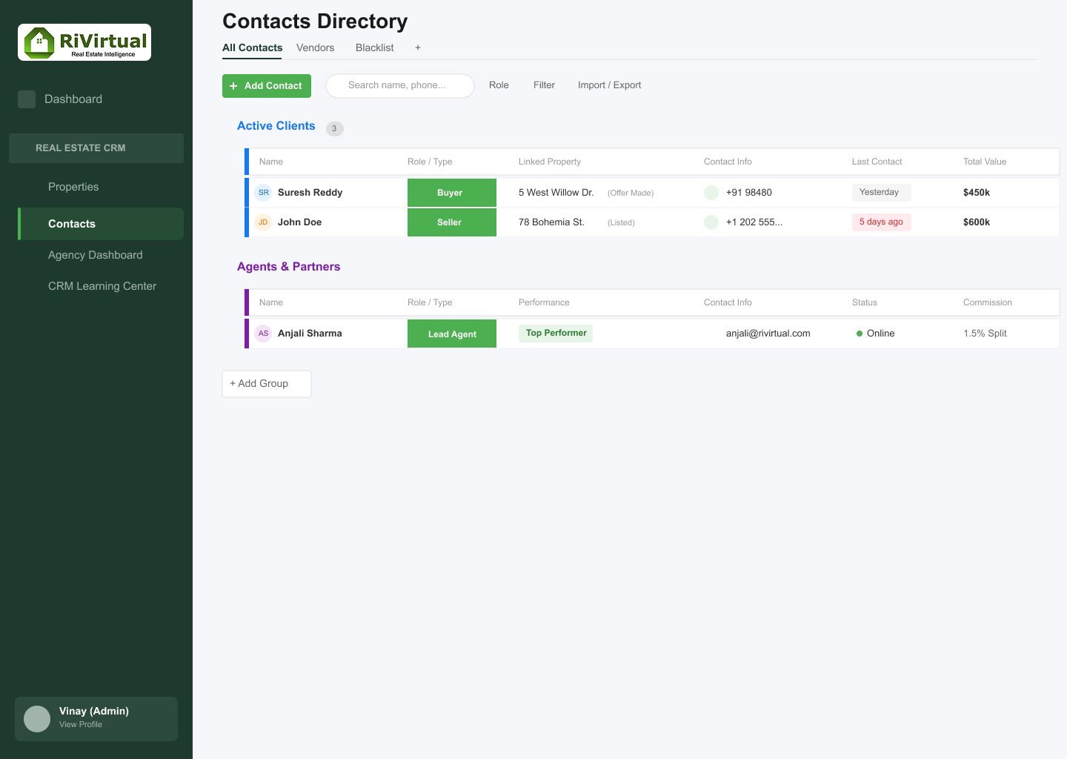Click the Yesterday last contact tag

click(881, 193)
